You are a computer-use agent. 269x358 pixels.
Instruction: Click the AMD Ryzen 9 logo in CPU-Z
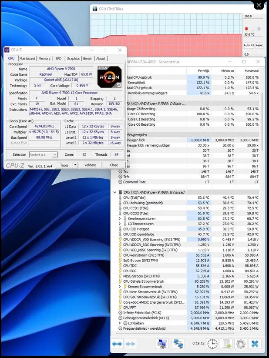[109, 77]
